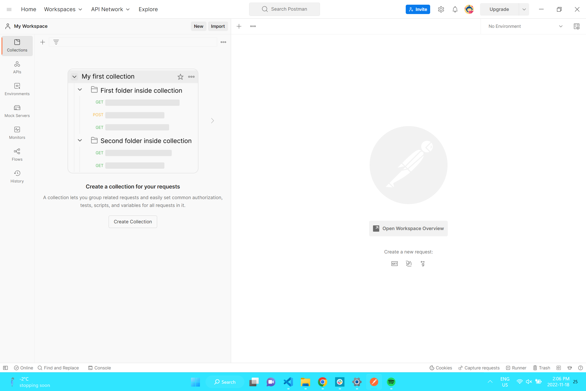This screenshot has height=391, width=586.
Task: Create a new gRPC request
Action: [423, 263]
